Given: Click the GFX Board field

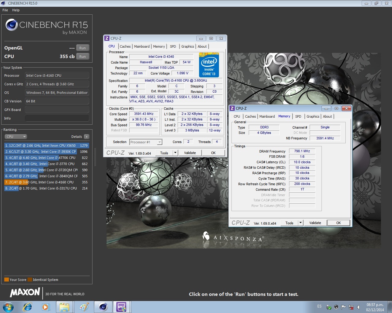Looking at the screenshot, I should [57, 110].
